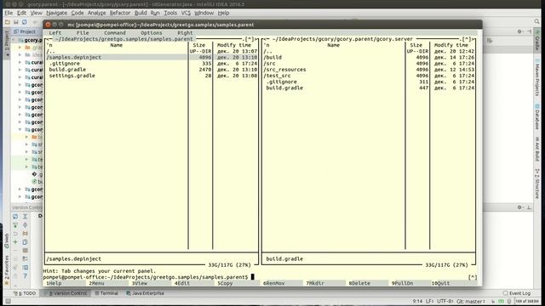Toggle tool window quick-access icon in bottom-left corner
The height and width of the screenshot is (306, 545).
pyautogui.click(x=8, y=301)
